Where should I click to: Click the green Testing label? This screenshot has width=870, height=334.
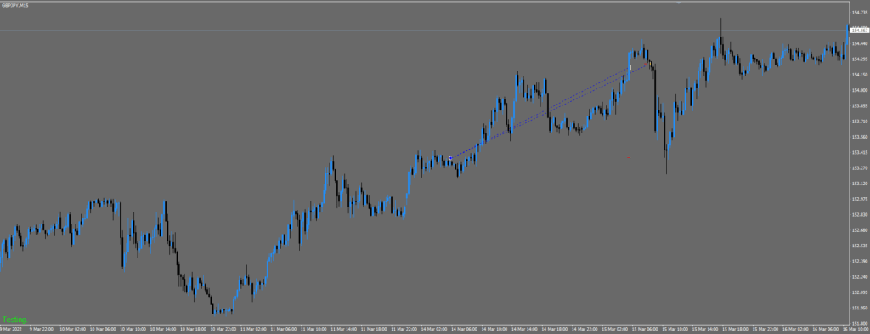tap(14, 320)
